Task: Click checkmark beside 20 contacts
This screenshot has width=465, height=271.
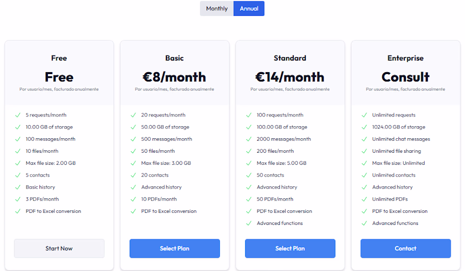Action: pyautogui.click(x=133, y=175)
